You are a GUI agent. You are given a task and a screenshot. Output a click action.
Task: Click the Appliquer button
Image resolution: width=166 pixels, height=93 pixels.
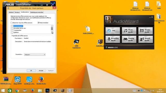click(51, 71)
